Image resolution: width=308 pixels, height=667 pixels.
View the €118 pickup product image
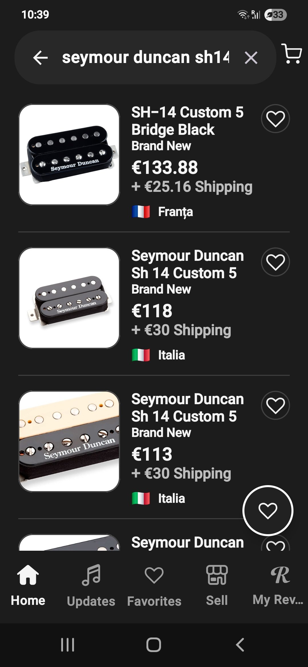[69, 298]
